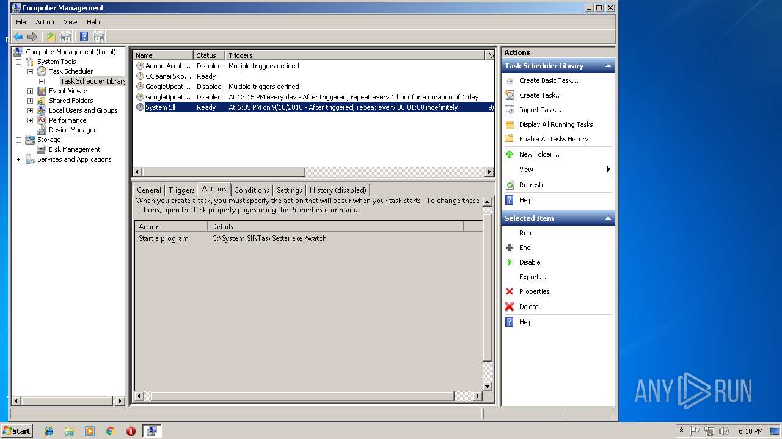Expand the Local Users and Groups node
This screenshot has width=782, height=439.
tap(30, 110)
